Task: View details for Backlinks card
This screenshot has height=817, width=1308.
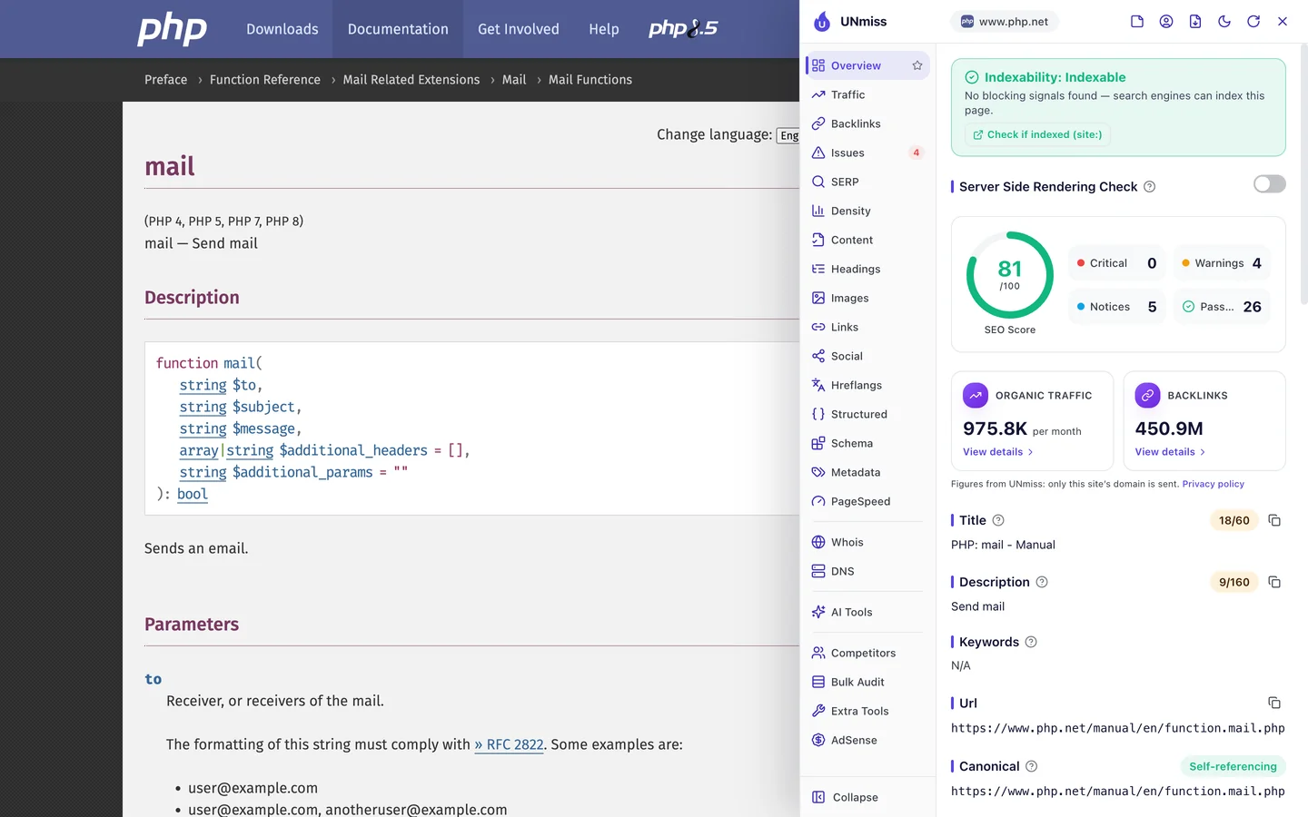Action: [1170, 452]
